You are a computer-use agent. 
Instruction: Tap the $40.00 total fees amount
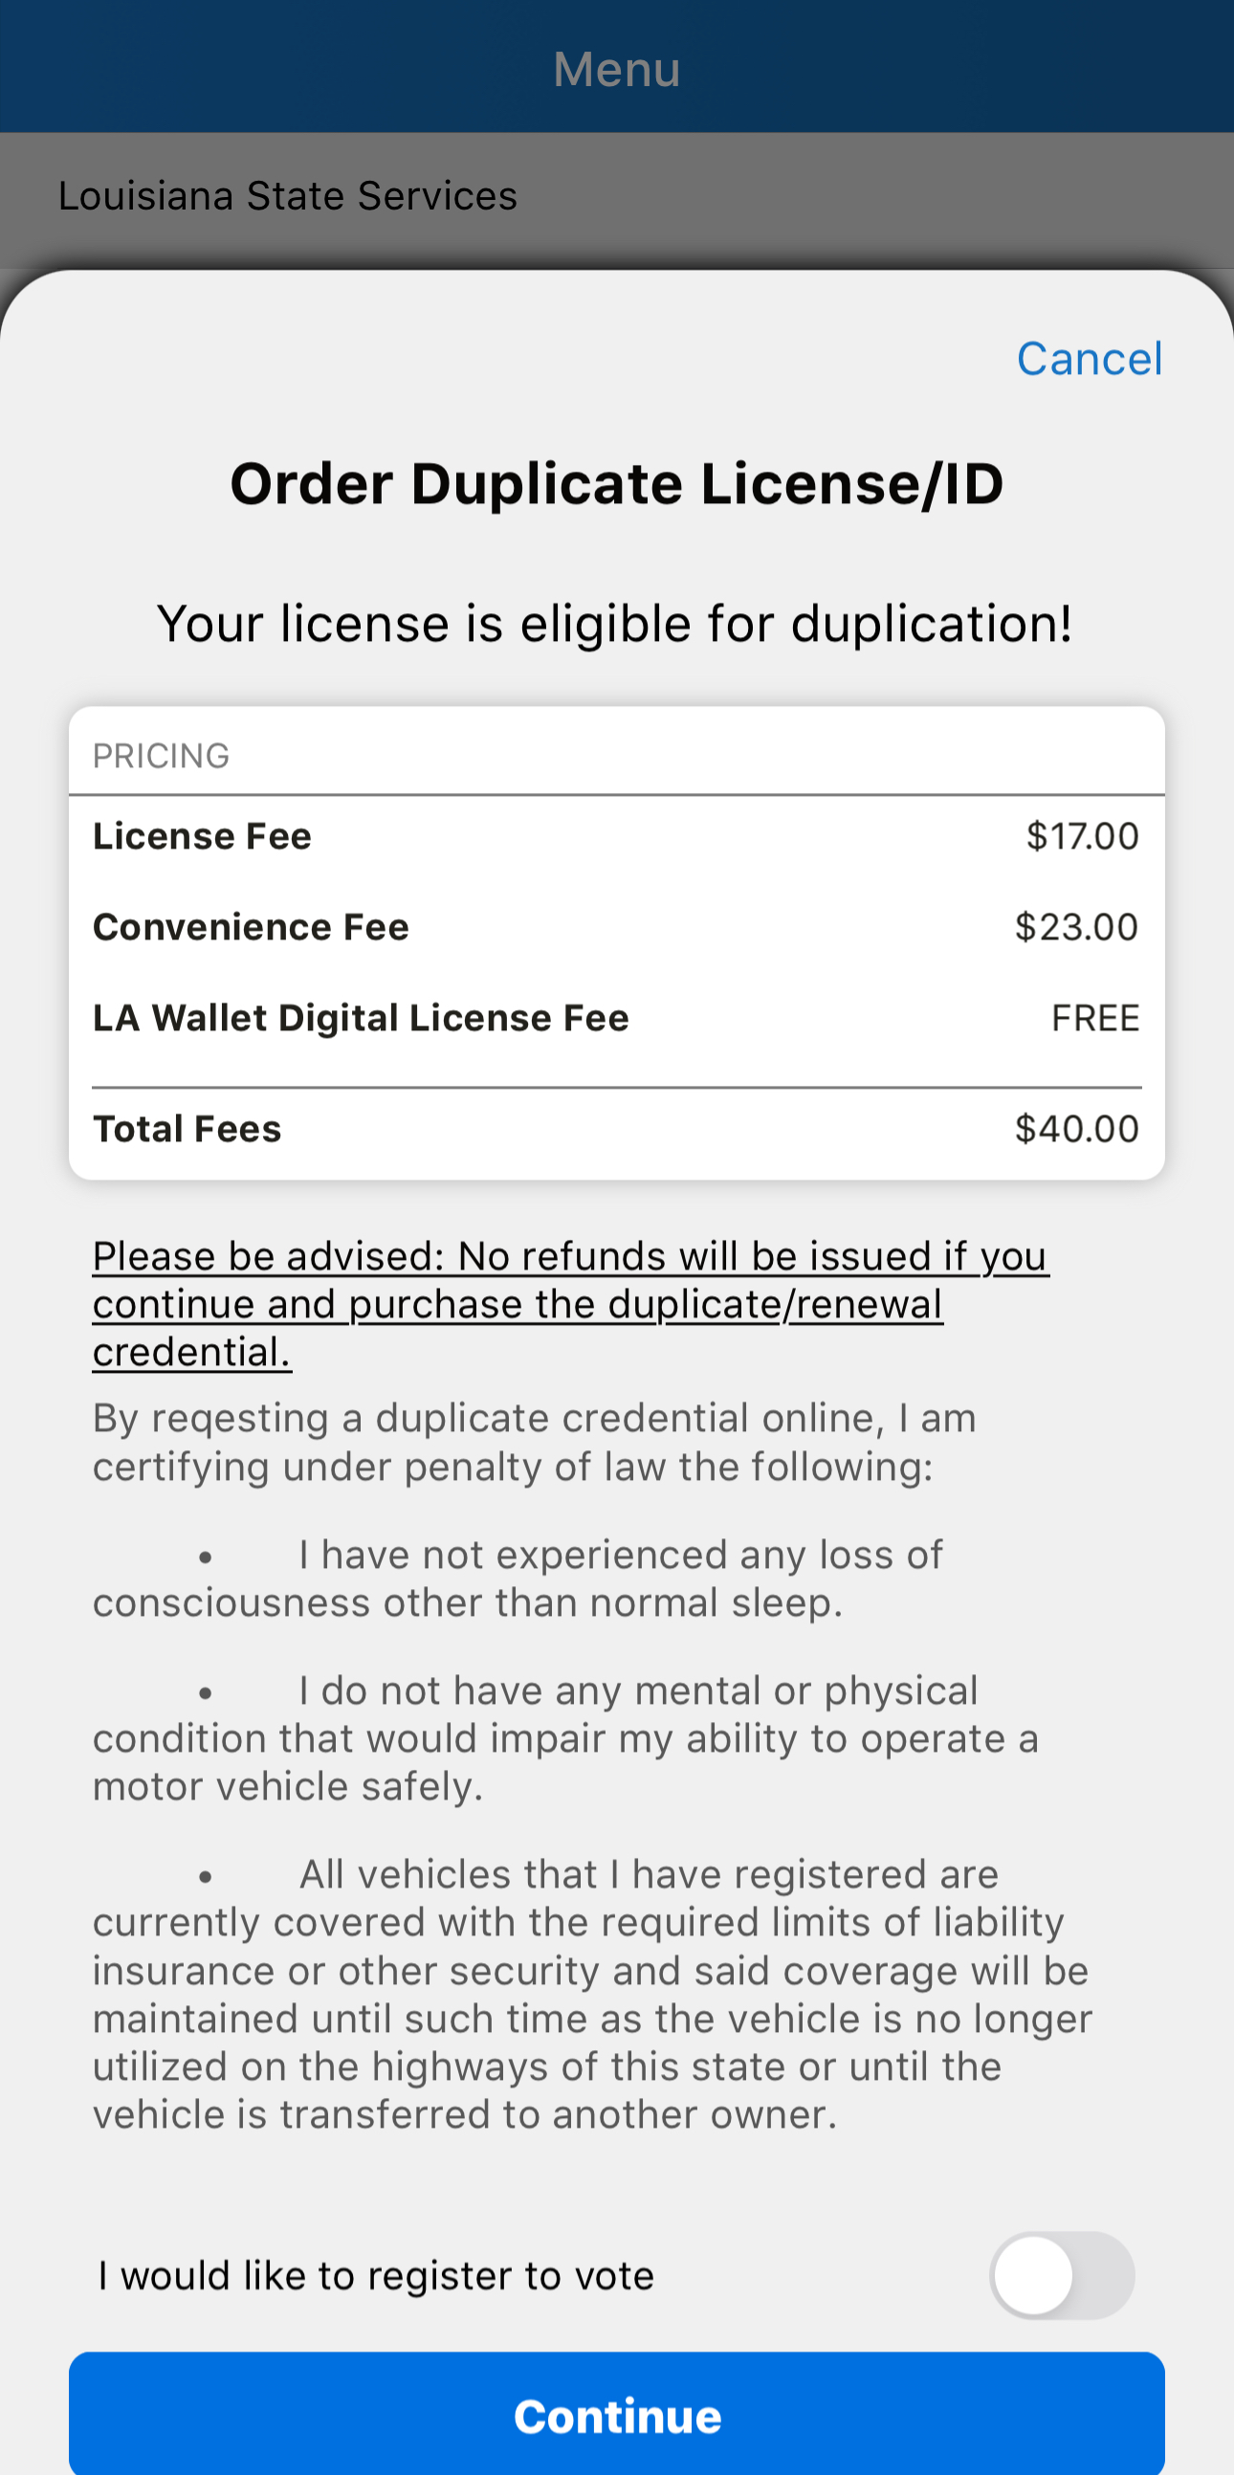pos(1076,1129)
